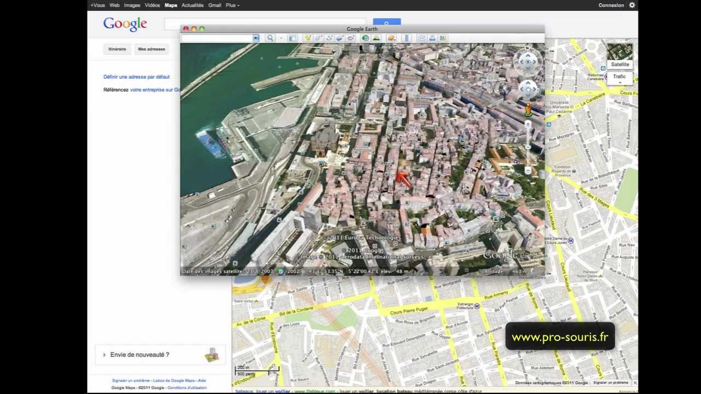Open Vidéos in the Google top bar

[x=152, y=5]
